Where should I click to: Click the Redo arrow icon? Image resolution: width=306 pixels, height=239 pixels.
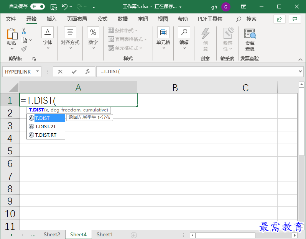tap(79, 7)
